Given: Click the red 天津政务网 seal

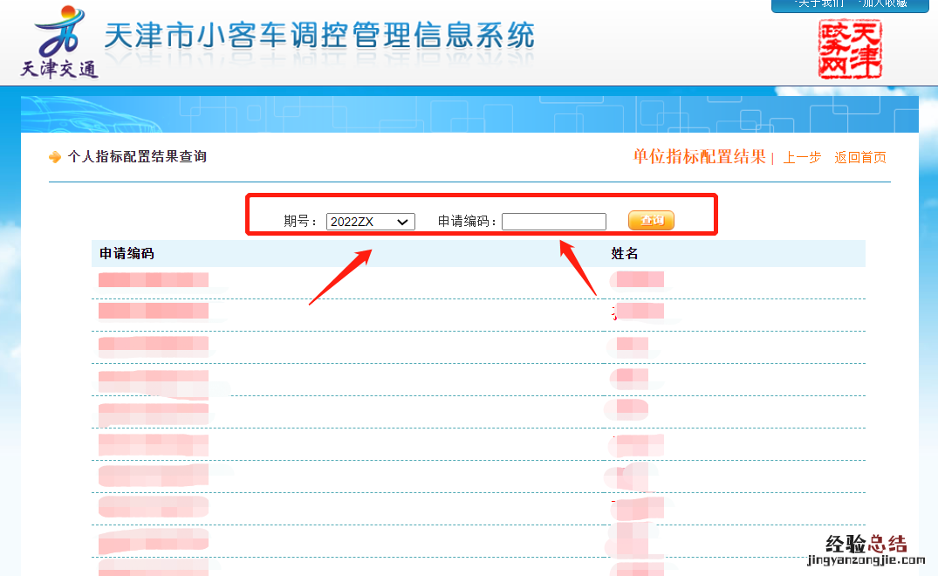Looking at the screenshot, I should click(x=850, y=50).
